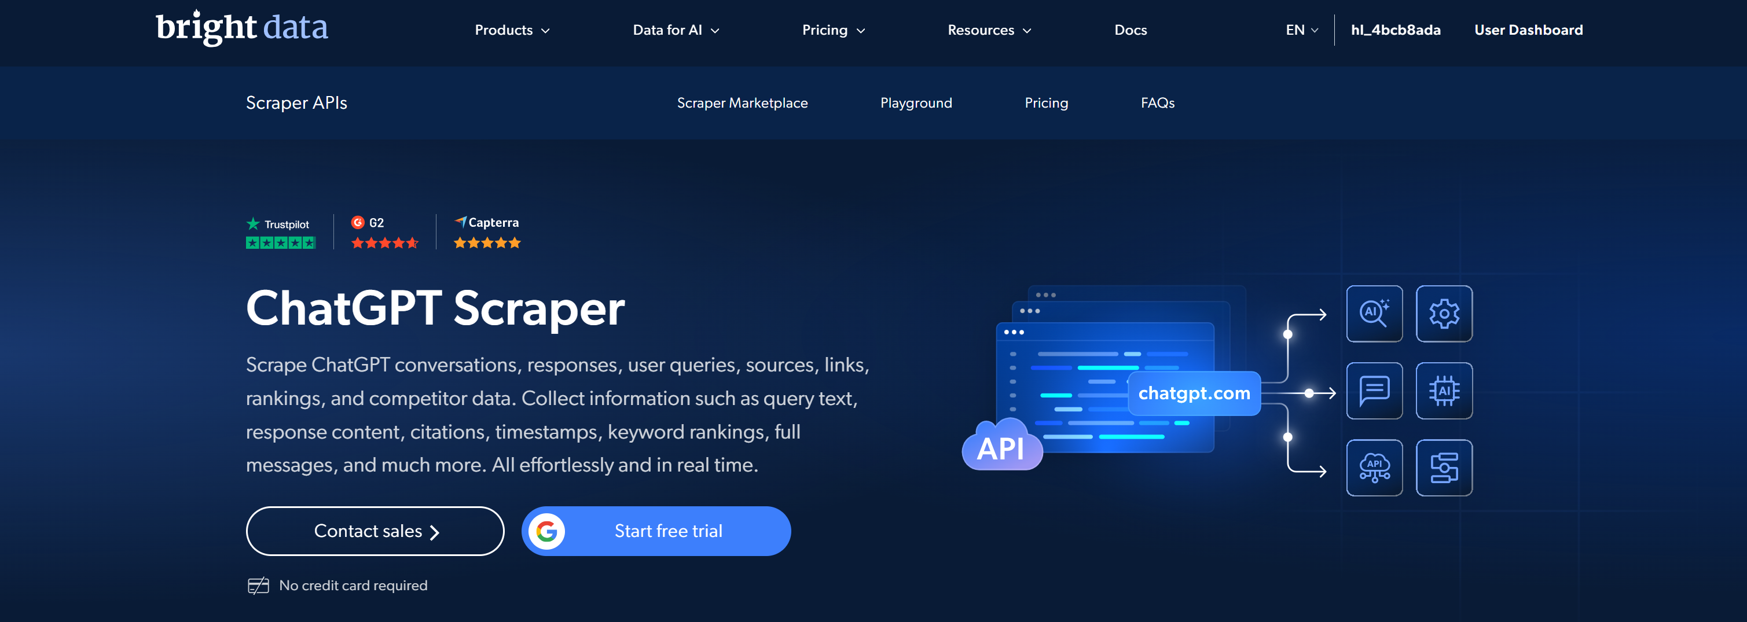1747x622 pixels.
Task: Click the workflow diagram icon
Action: pyautogui.click(x=1444, y=468)
